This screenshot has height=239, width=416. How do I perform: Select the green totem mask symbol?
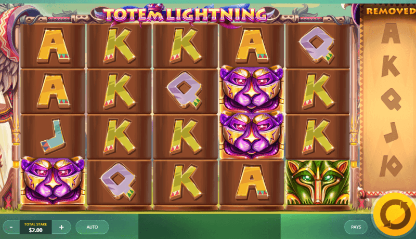318,182
